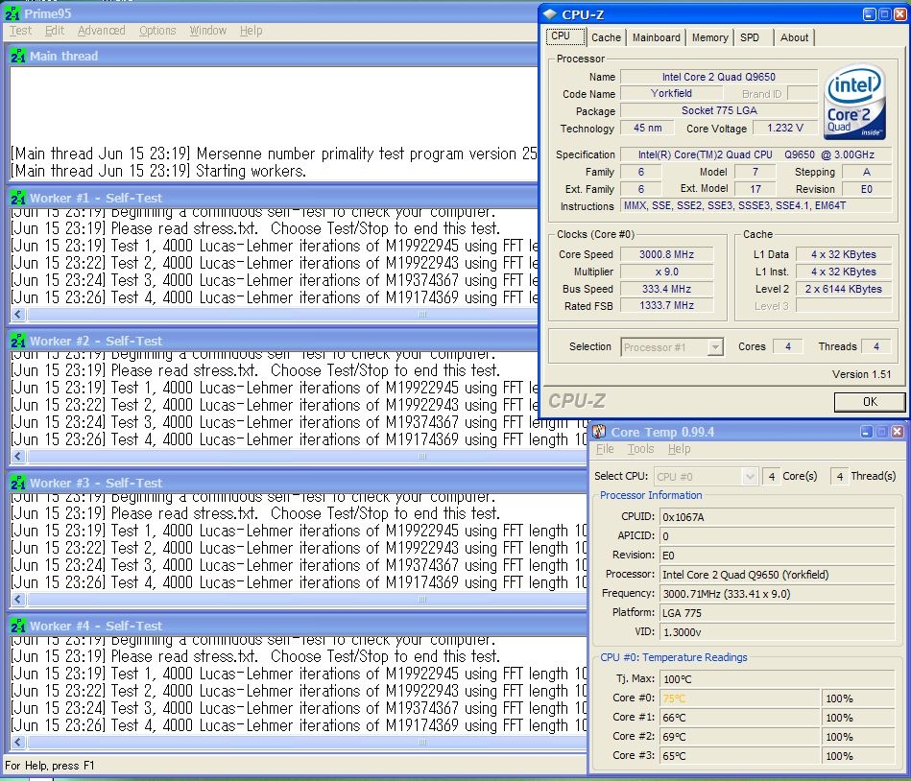Click the Worker #3 Self-Test window icon
911x781 pixels.
[x=17, y=484]
